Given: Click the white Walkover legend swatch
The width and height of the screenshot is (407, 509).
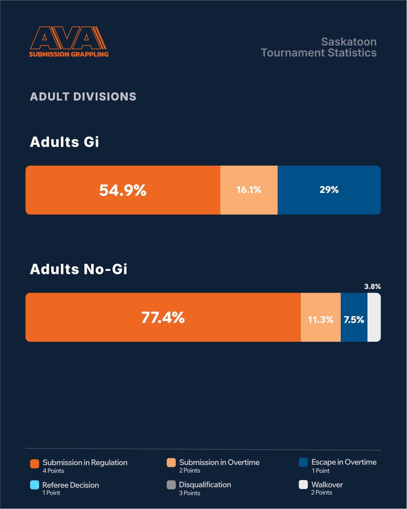Looking at the screenshot, I should coord(303,485).
